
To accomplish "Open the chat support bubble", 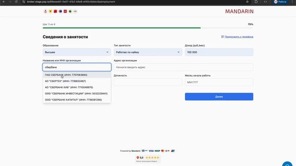I will (x=287, y=164).
